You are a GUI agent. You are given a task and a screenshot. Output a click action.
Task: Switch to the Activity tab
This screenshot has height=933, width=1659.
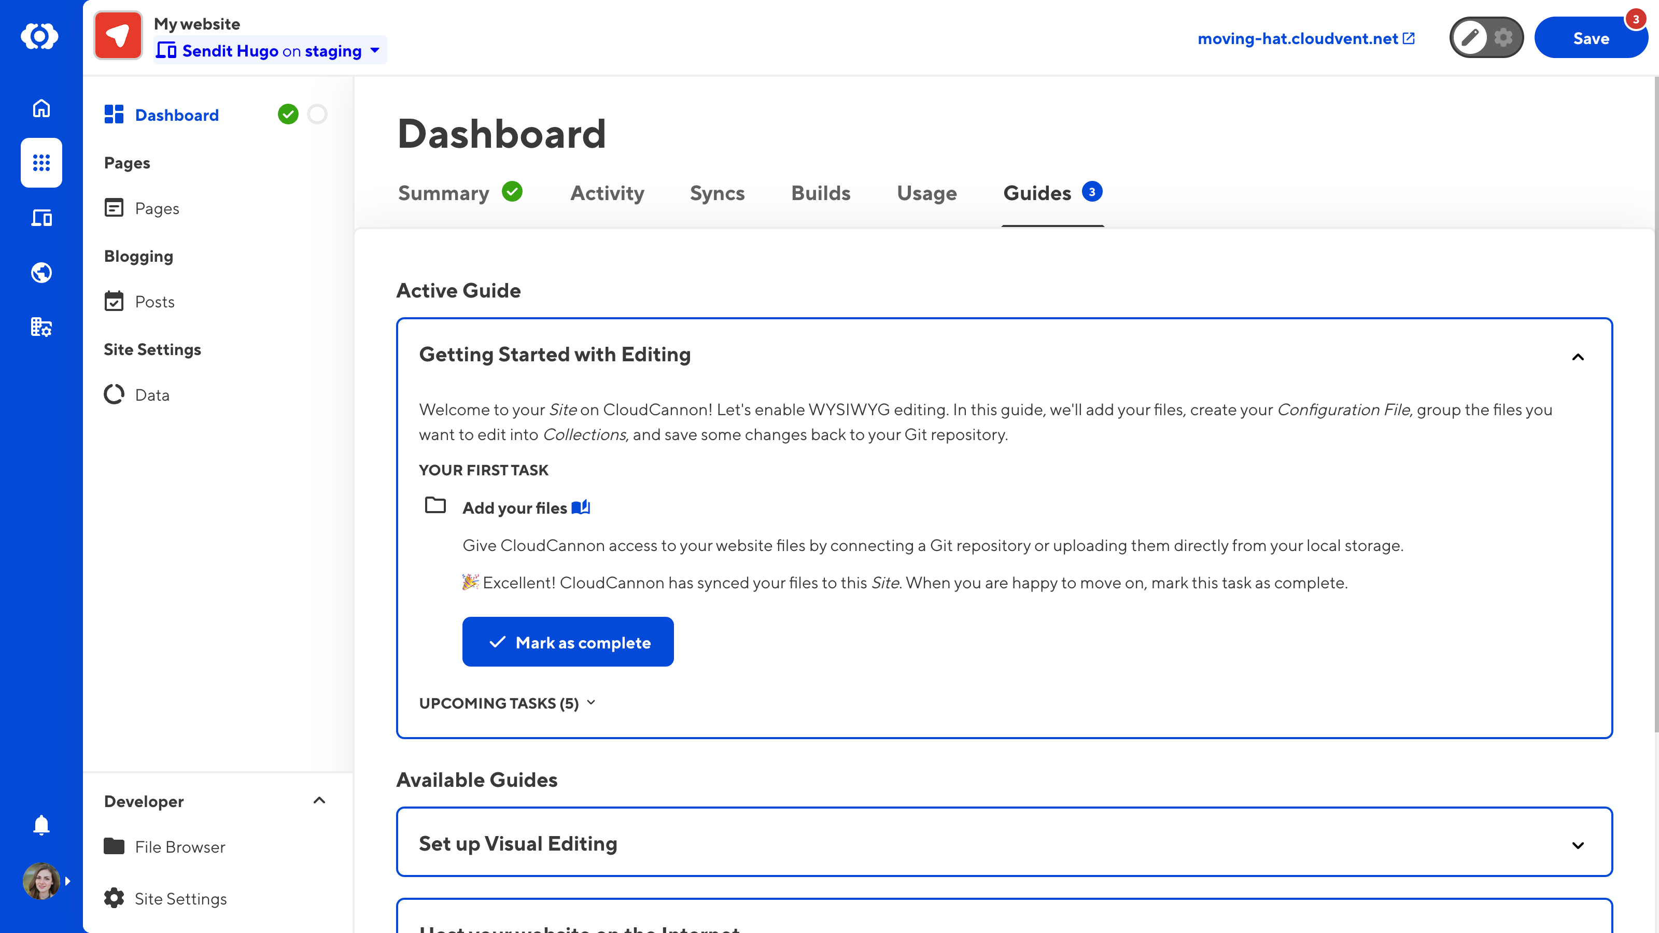[x=607, y=192]
